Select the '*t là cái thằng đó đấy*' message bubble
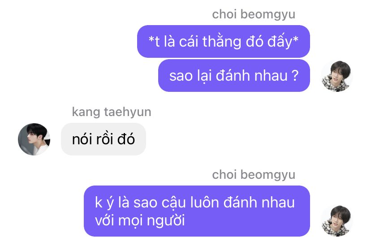The height and width of the screenshot is (246, 371). tap(223, 41)
